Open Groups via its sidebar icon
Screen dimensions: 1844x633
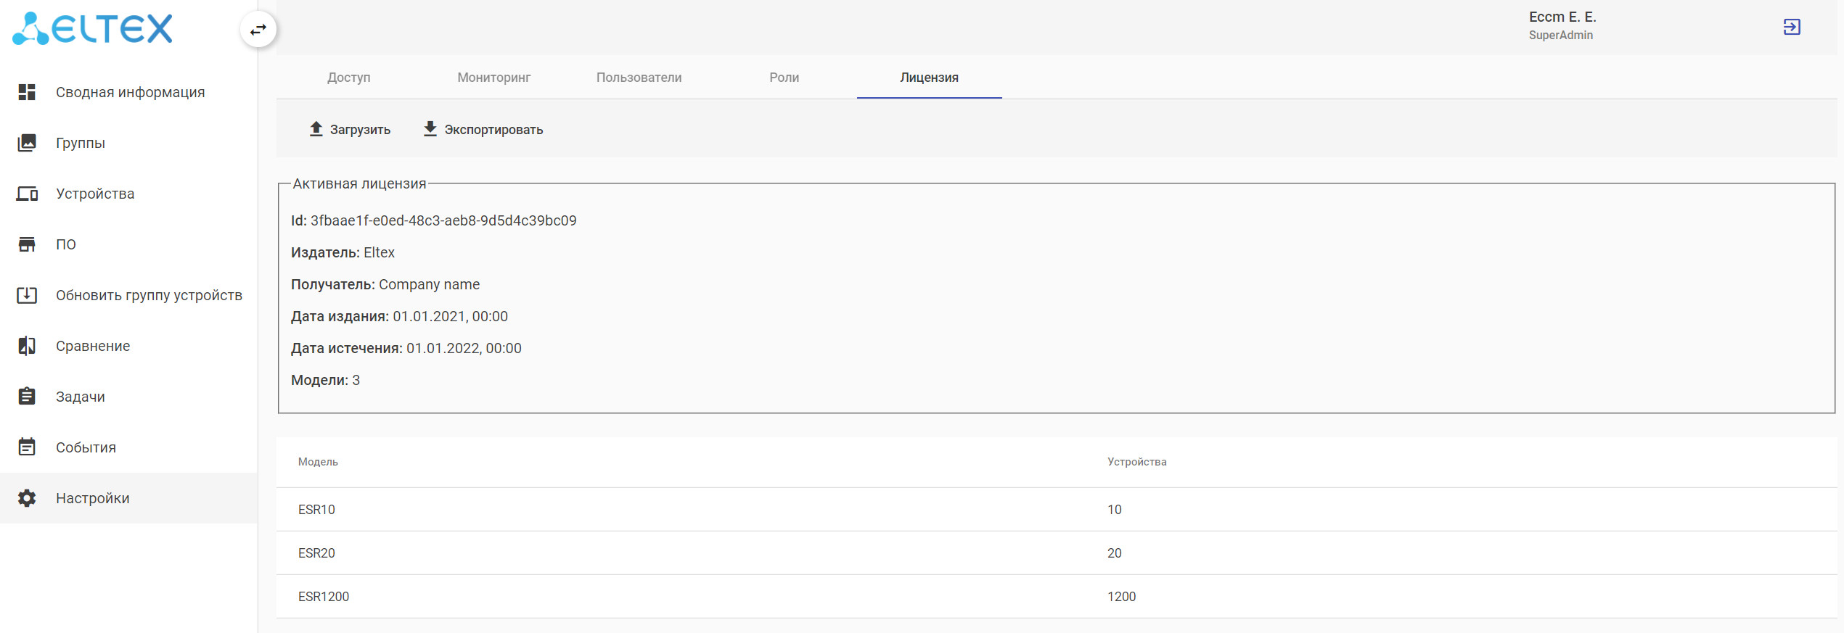tap(27, 143)
